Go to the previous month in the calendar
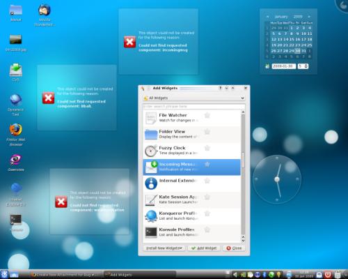The height and width of the screenshot is (279, 348). (267, 17)
